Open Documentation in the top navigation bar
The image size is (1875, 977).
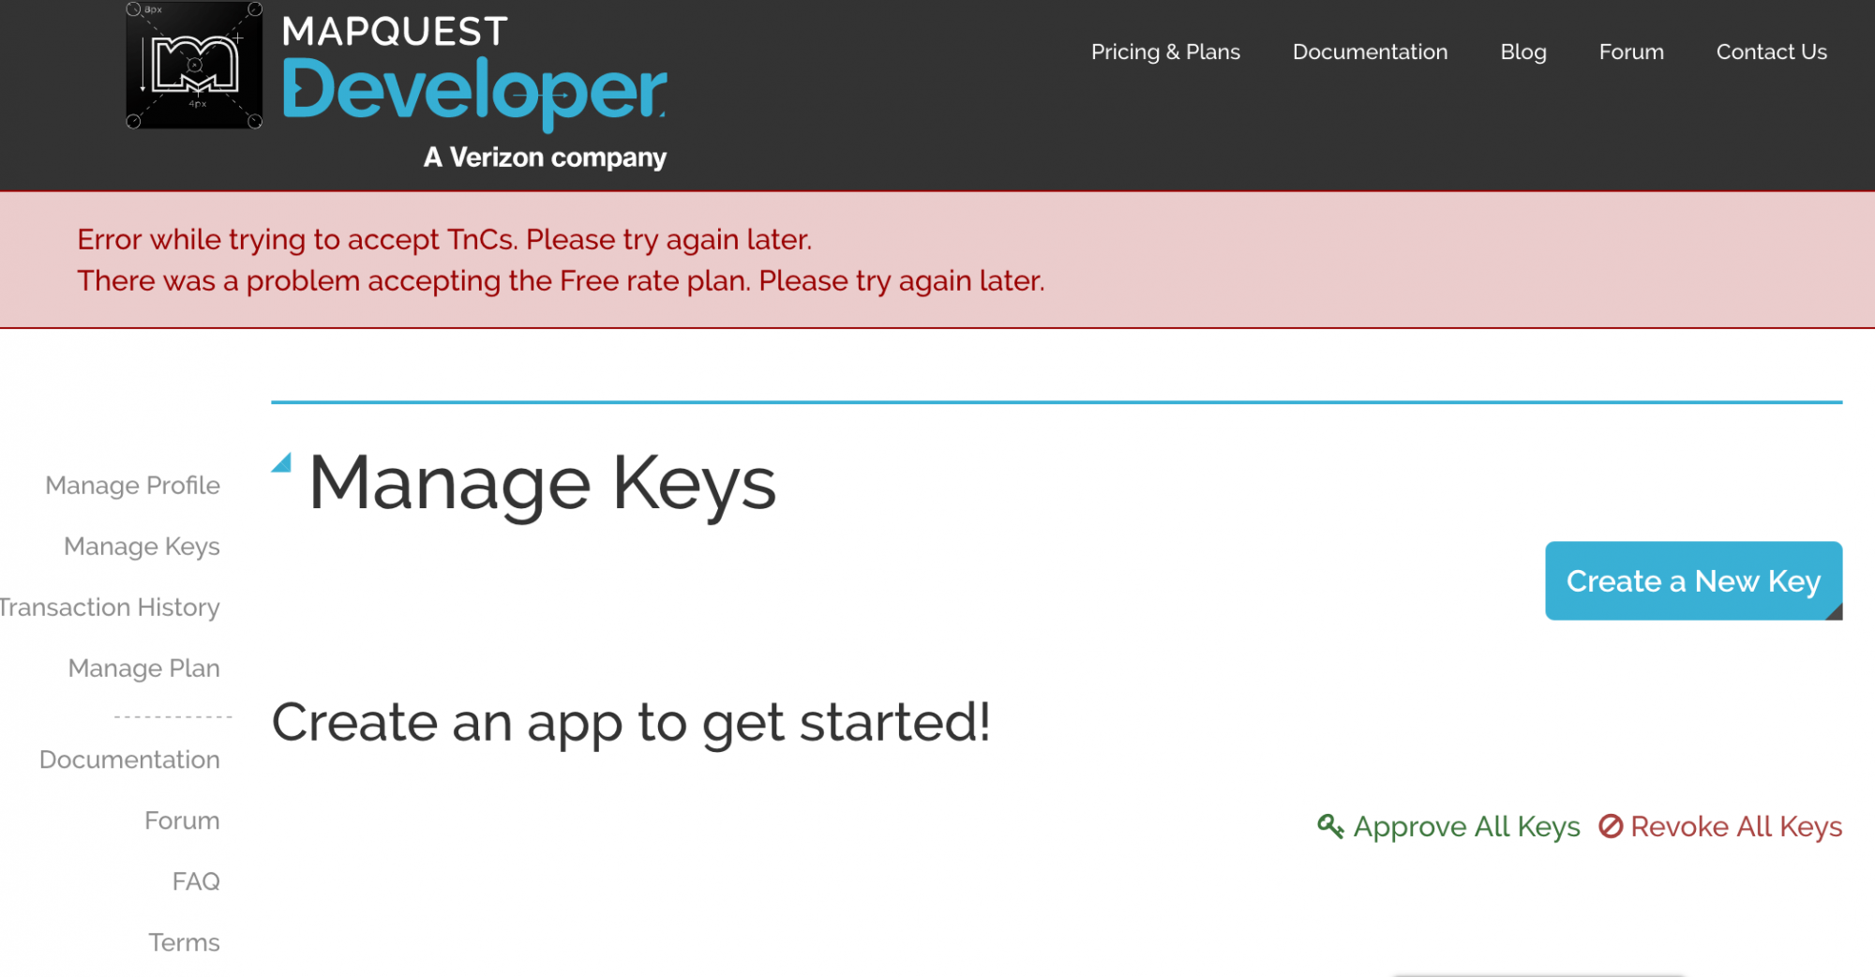pos(1370,52)
